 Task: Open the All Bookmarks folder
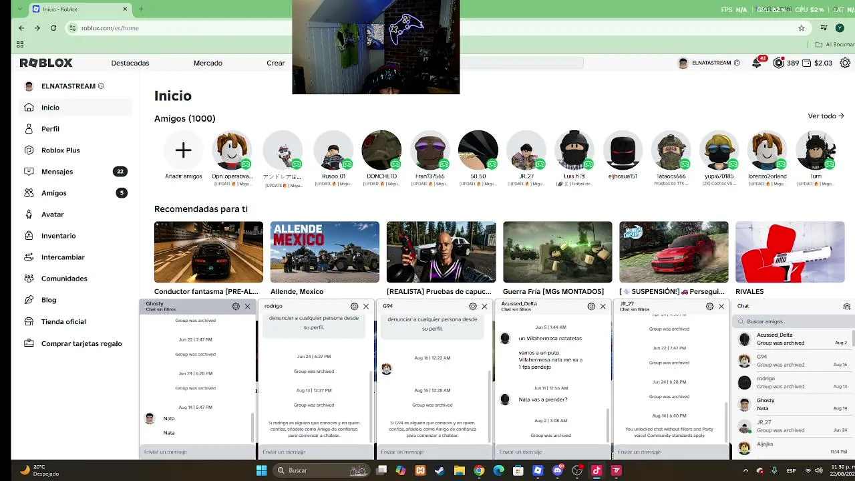834,45
